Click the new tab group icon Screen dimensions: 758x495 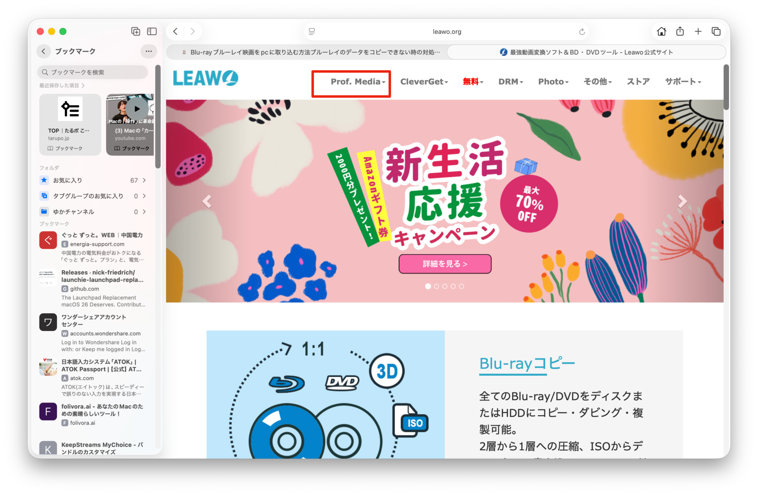point(135,32)
